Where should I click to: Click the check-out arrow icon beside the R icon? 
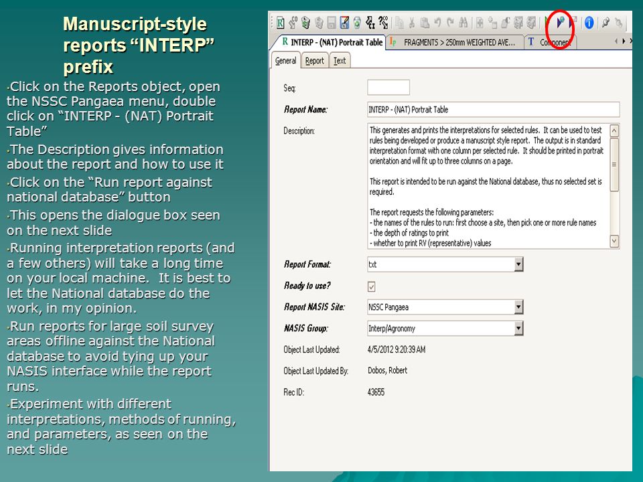pyautogui.click(x=293, y=23)
